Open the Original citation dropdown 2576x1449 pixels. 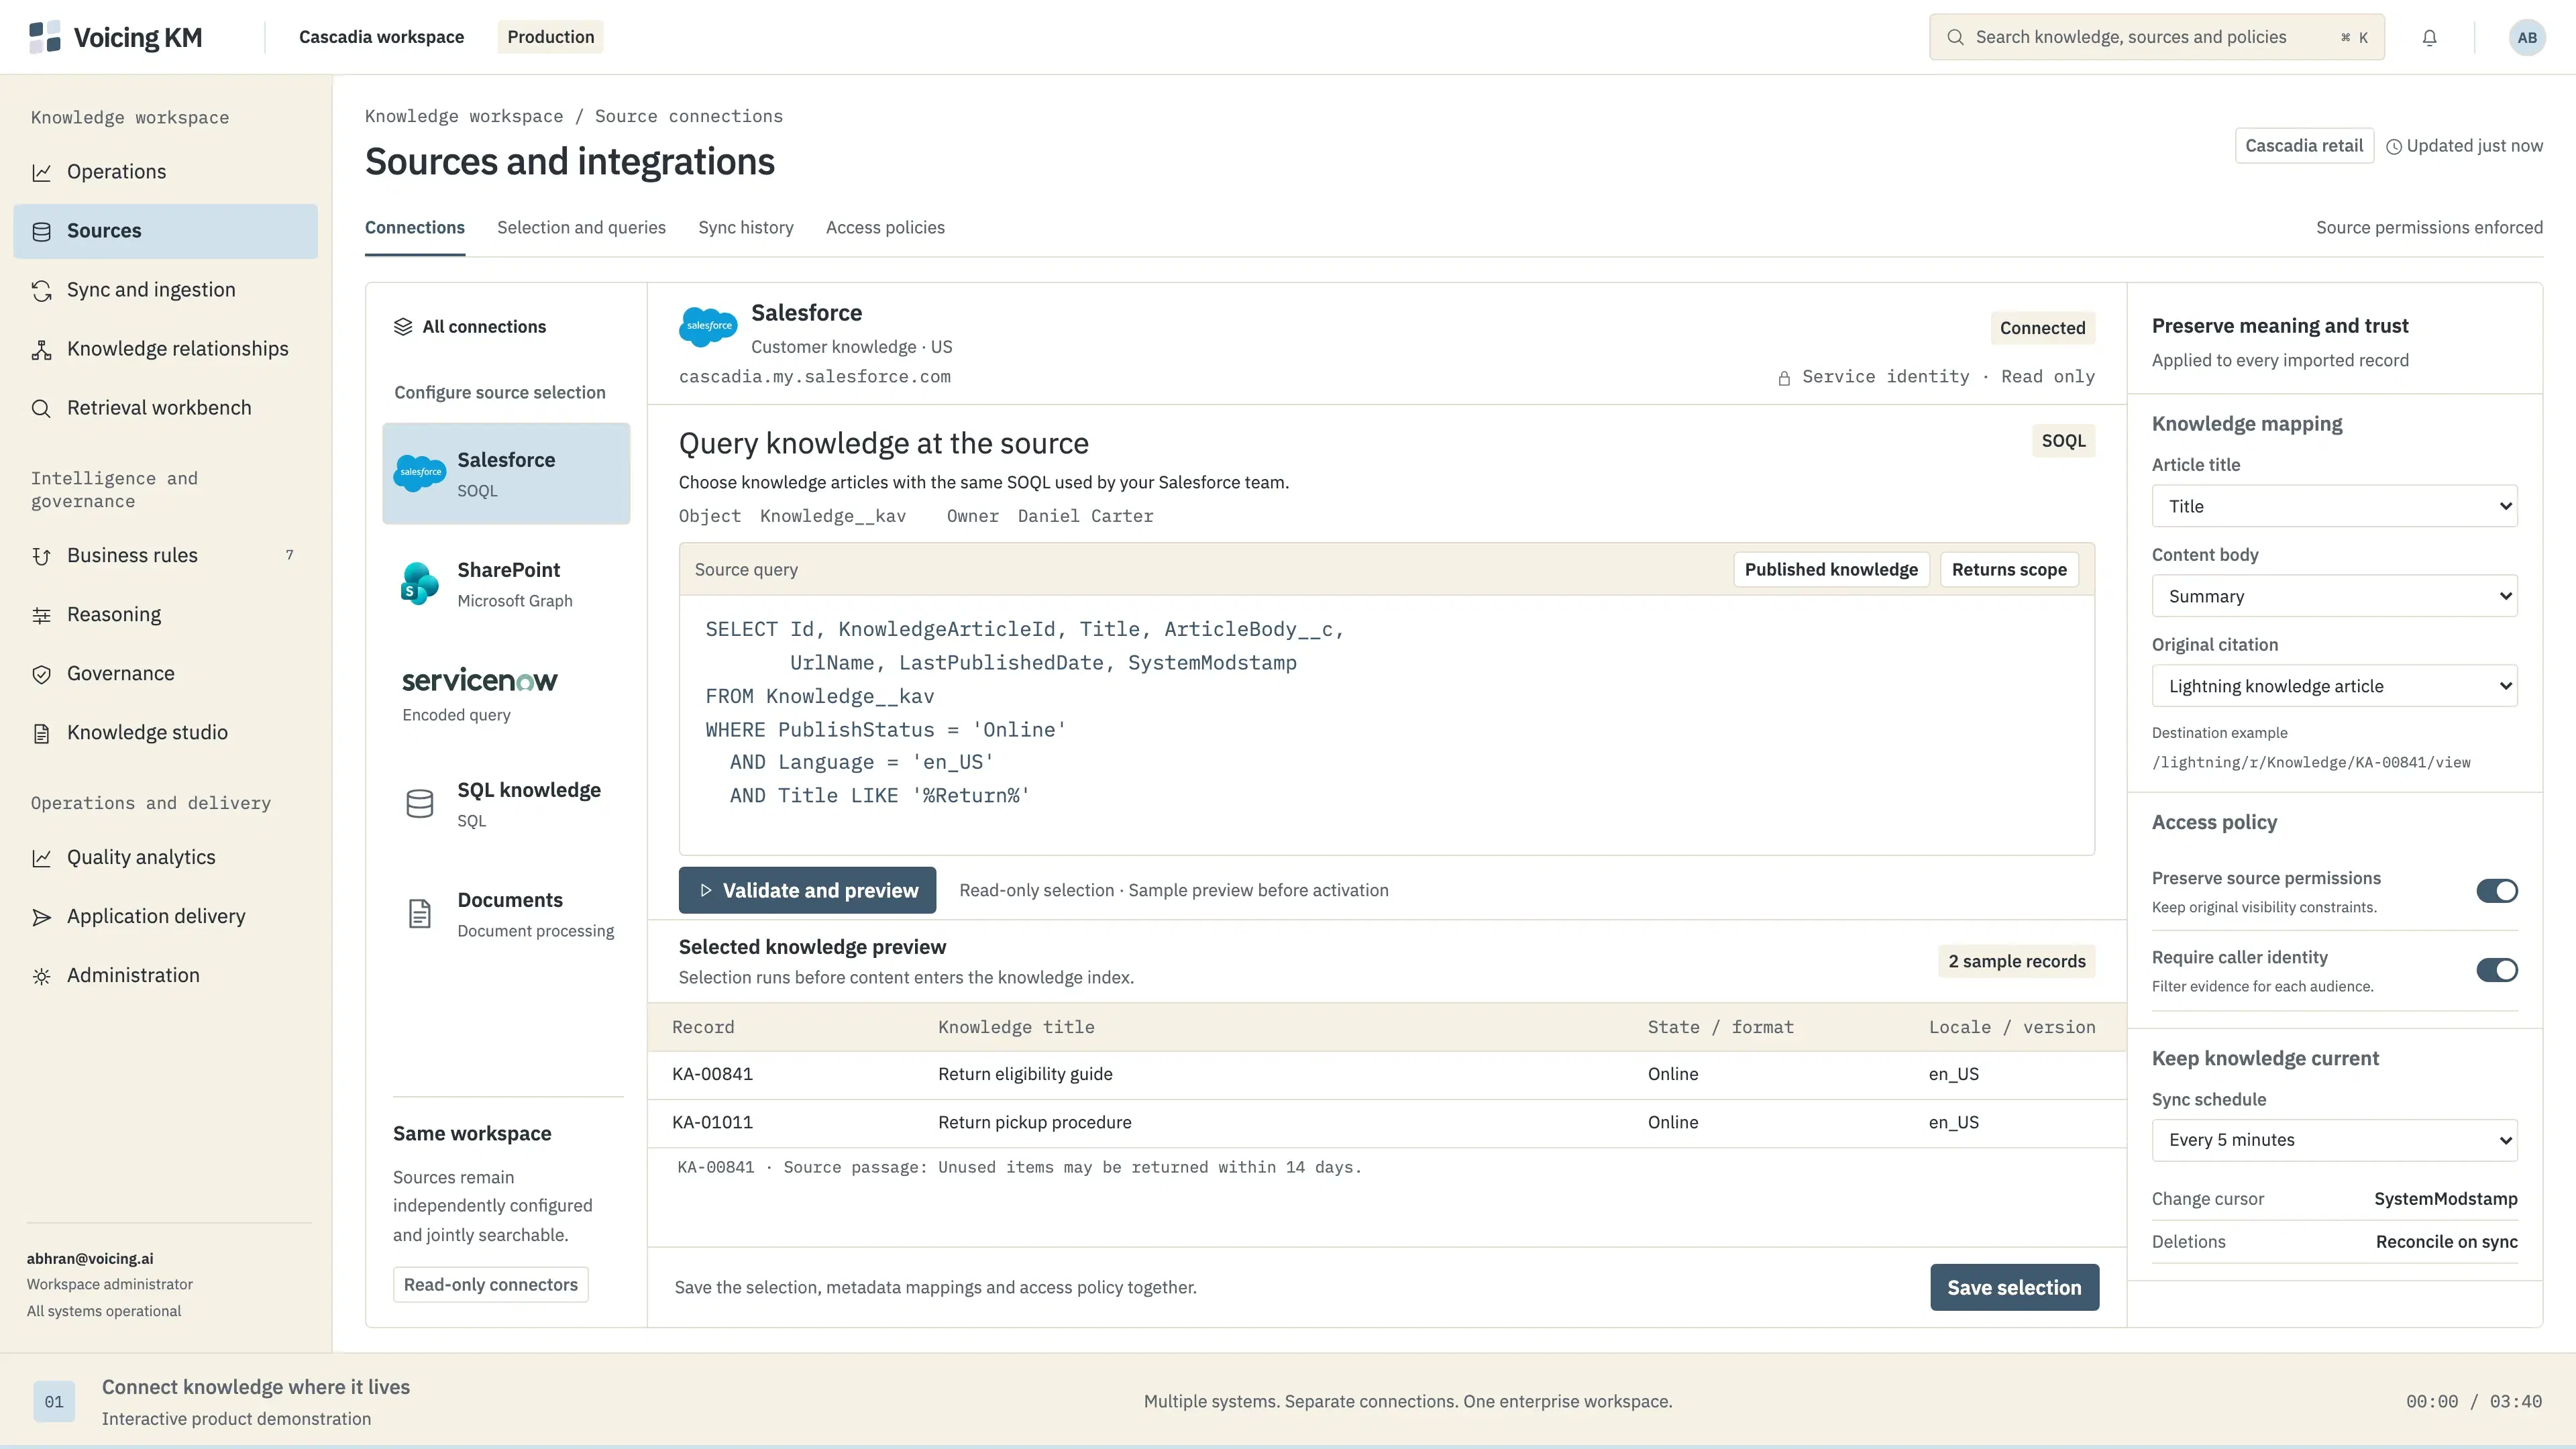click(2334, 686)
